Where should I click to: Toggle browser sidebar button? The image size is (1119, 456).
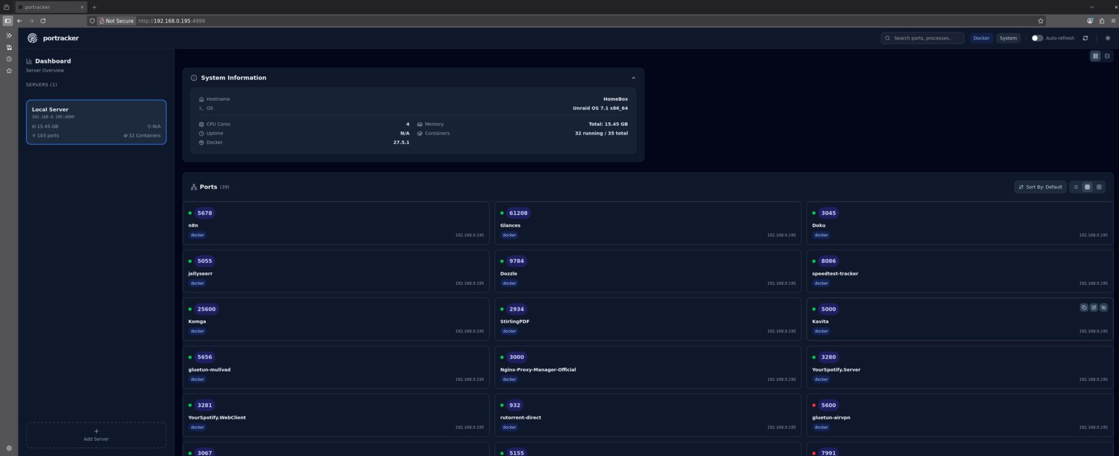[x=8, y=20]
